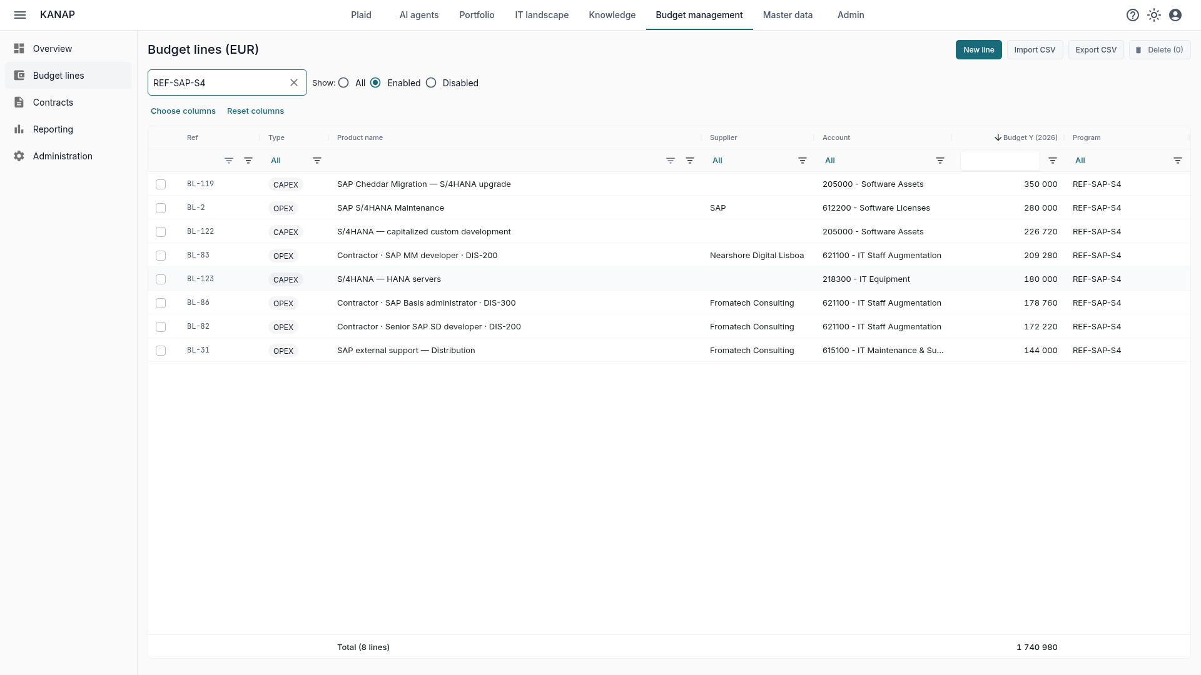
Task: Open filter menu for Supplier column
Action: pyautogui.click(x=803, y=161)
